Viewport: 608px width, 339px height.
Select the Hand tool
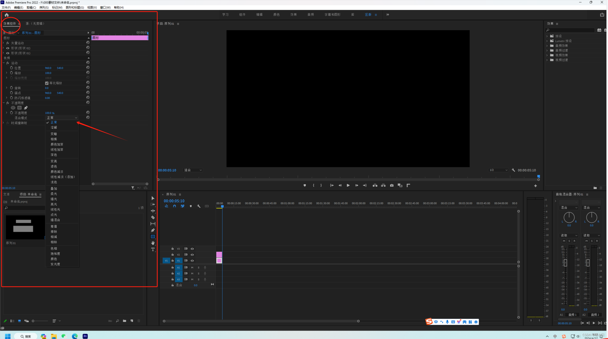click(x=153, y=243)
